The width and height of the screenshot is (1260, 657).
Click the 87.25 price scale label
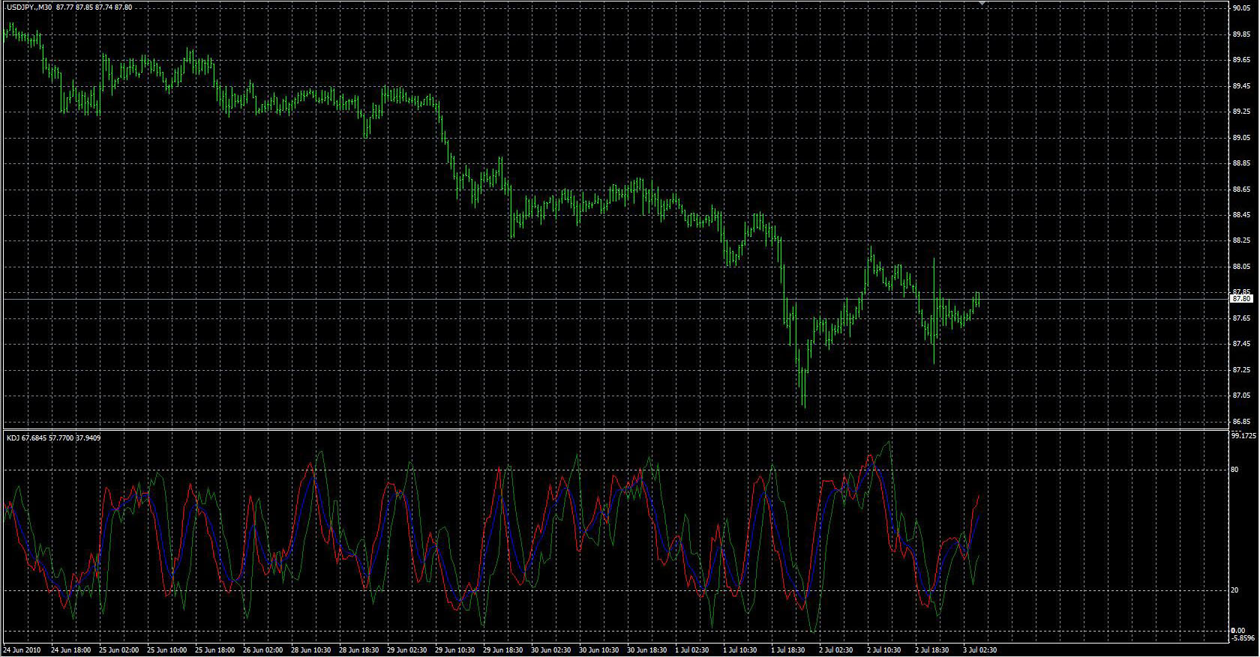[x=1241, y=370]
